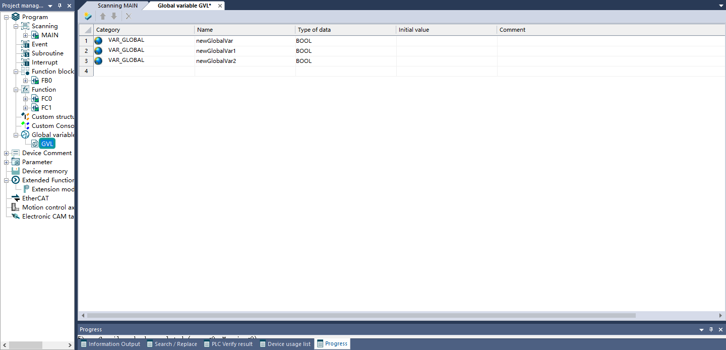Screen dimensions: 726x350
Task: Expand the Device Comment tree node
Action: click(6, 153)
